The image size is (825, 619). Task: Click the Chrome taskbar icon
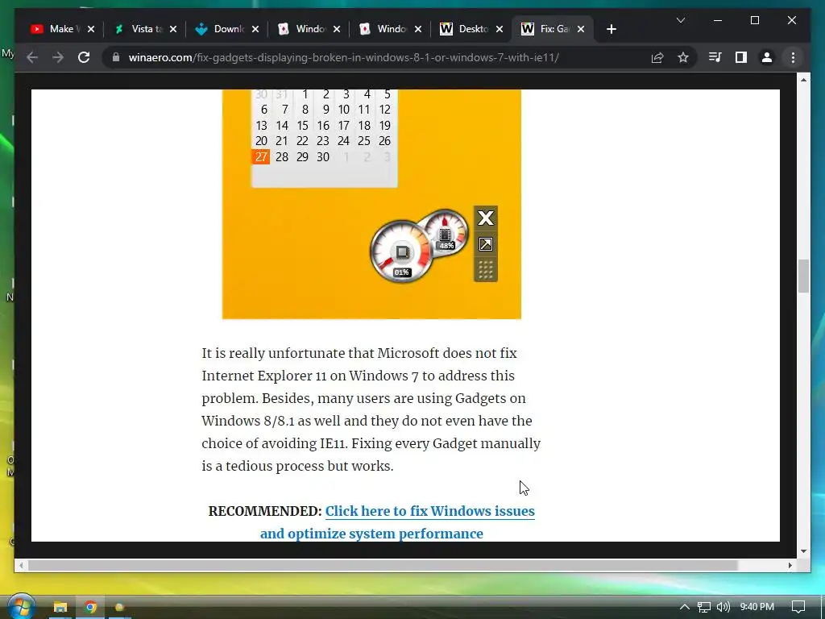click(90, 607)
